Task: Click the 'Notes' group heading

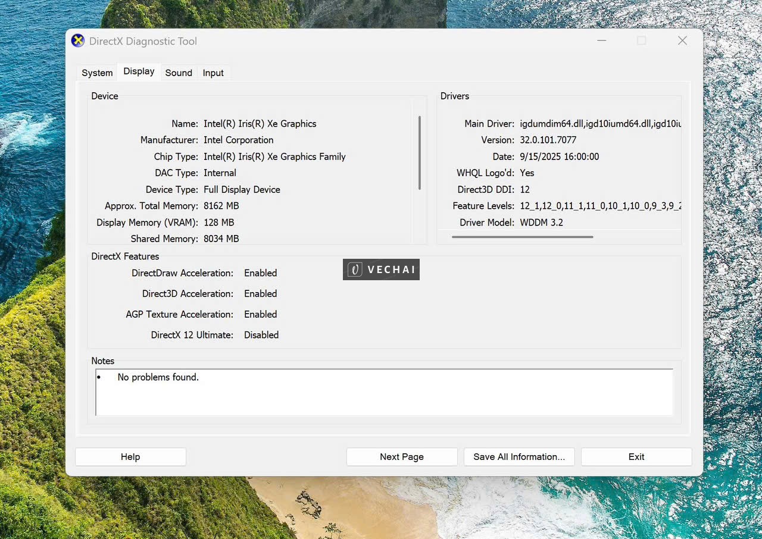Action: pyautogui.click(x=103, y=361)
